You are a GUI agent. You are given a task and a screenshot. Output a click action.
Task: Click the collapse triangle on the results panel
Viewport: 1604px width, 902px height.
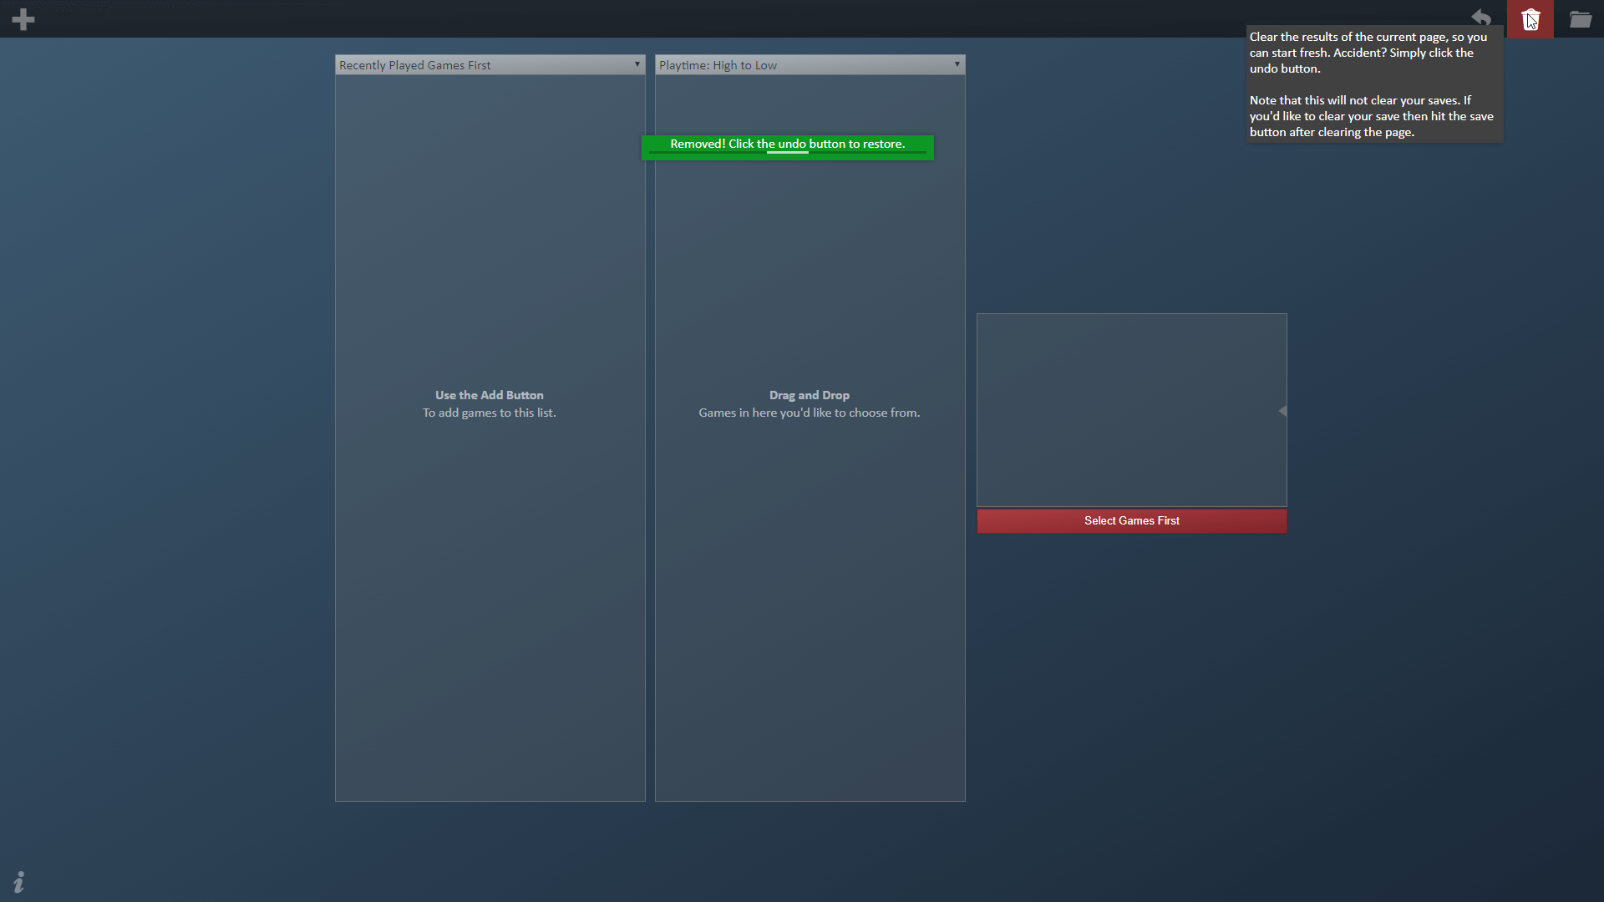[1284, 410]
